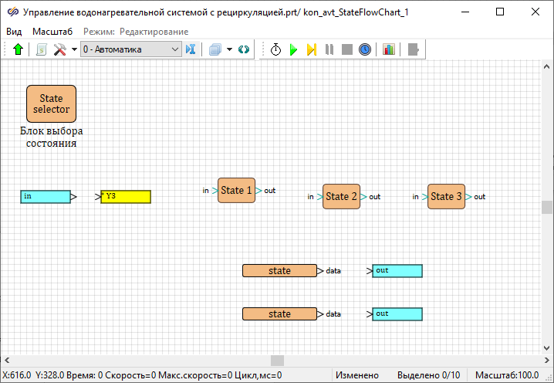Viewport: 554px width, 383px height.
Task: Click the yellow Y3 block
Action: (x=126, y=197)
